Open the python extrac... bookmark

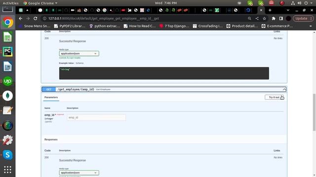105,26
